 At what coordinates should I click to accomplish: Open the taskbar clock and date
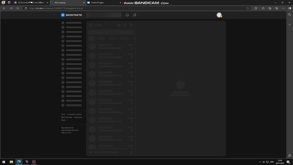click(x=280, y=162)
